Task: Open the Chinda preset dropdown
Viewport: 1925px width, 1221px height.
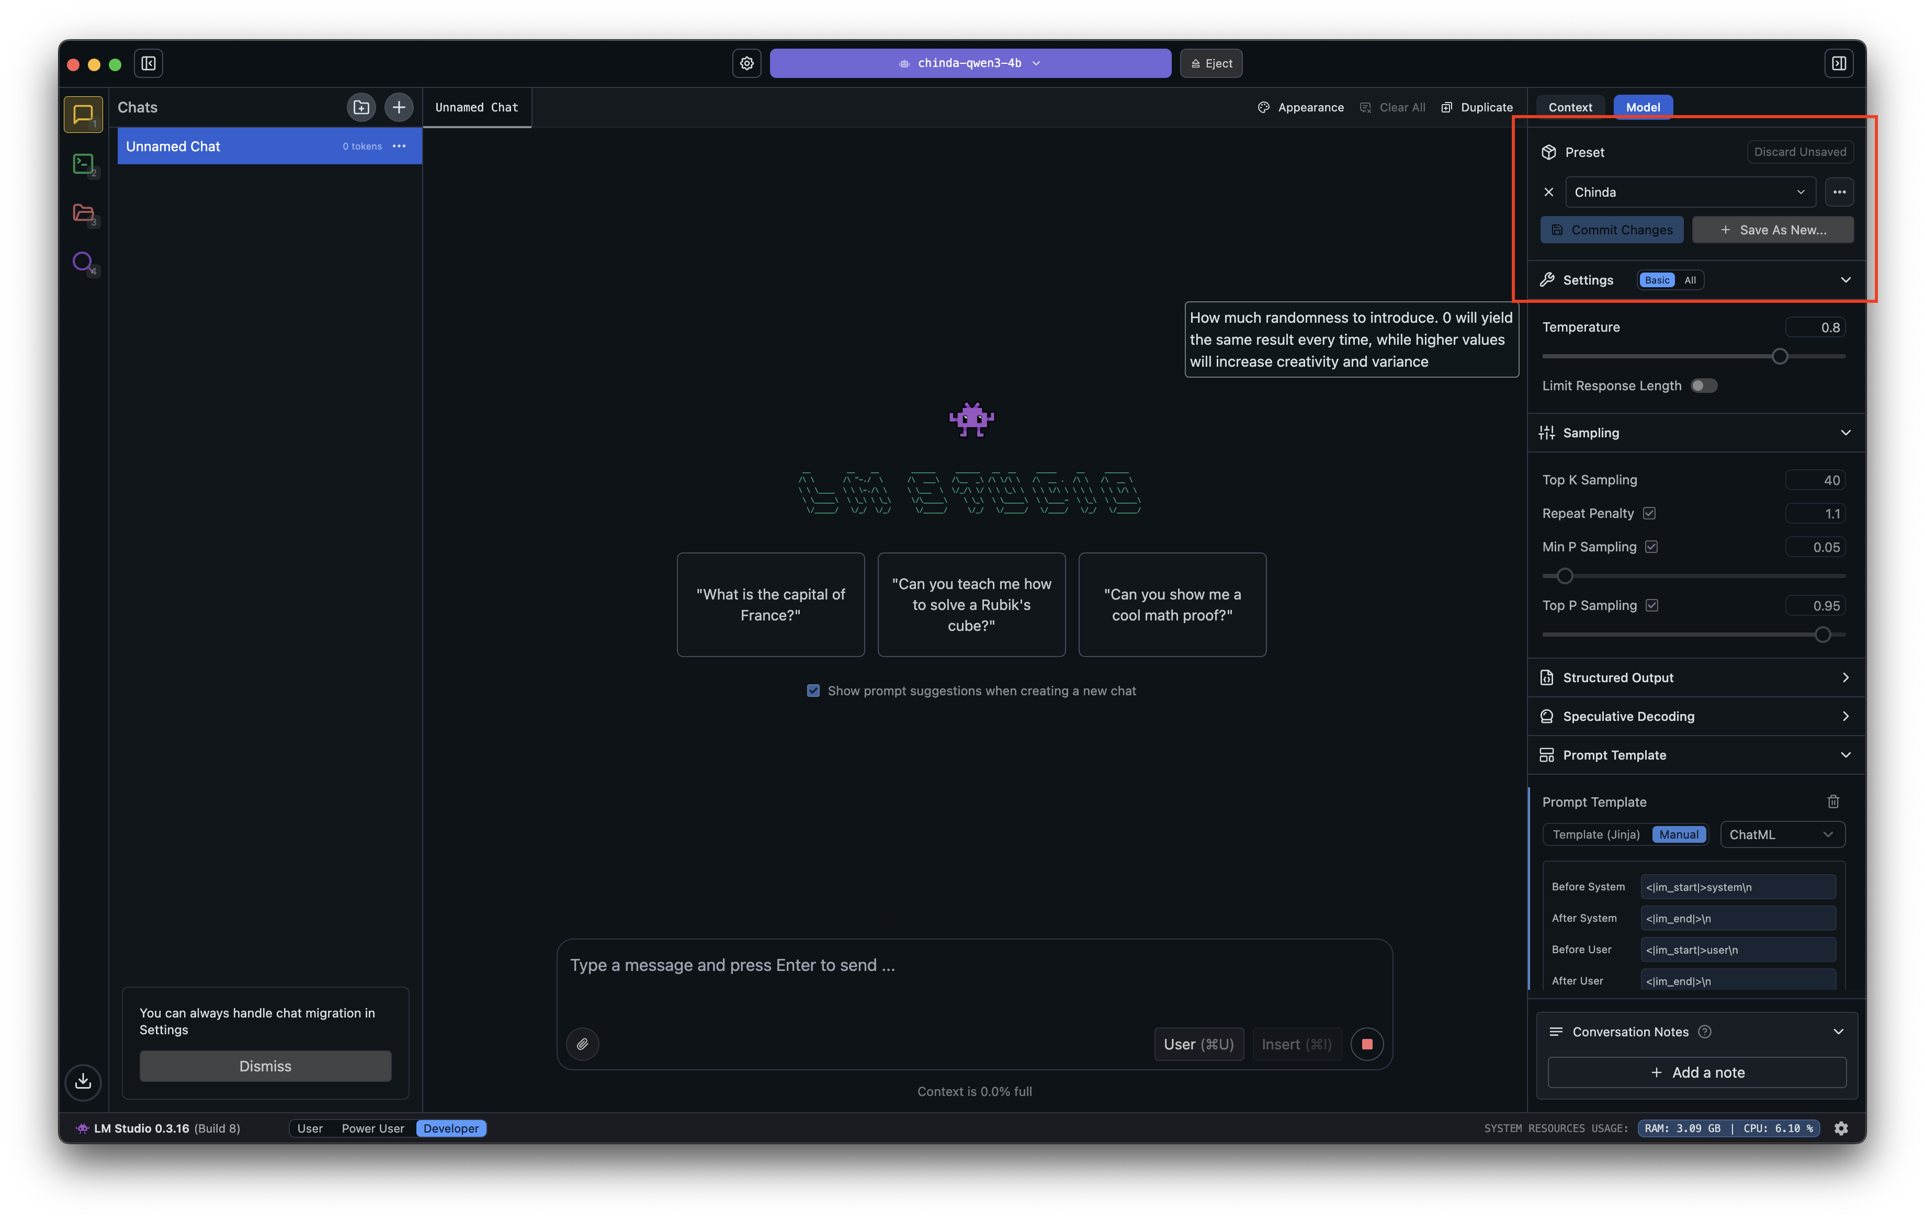Action: click(x=1689, y=192)
